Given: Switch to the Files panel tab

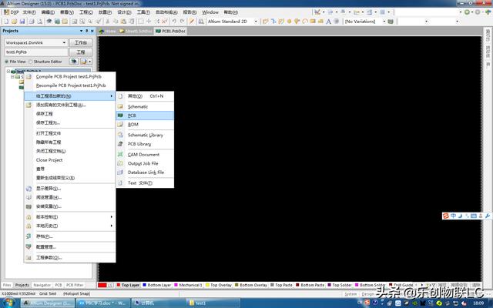Looking at the screenshot, I should (7, 285).
